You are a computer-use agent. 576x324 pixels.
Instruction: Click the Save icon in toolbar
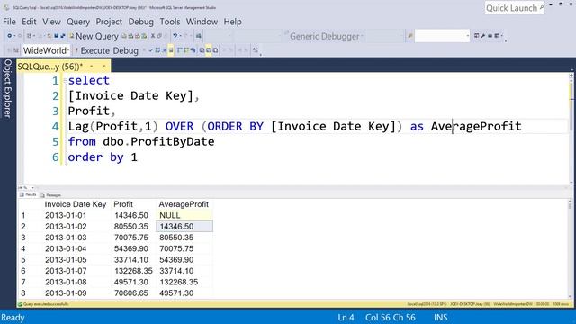click(x=56, y=36)
